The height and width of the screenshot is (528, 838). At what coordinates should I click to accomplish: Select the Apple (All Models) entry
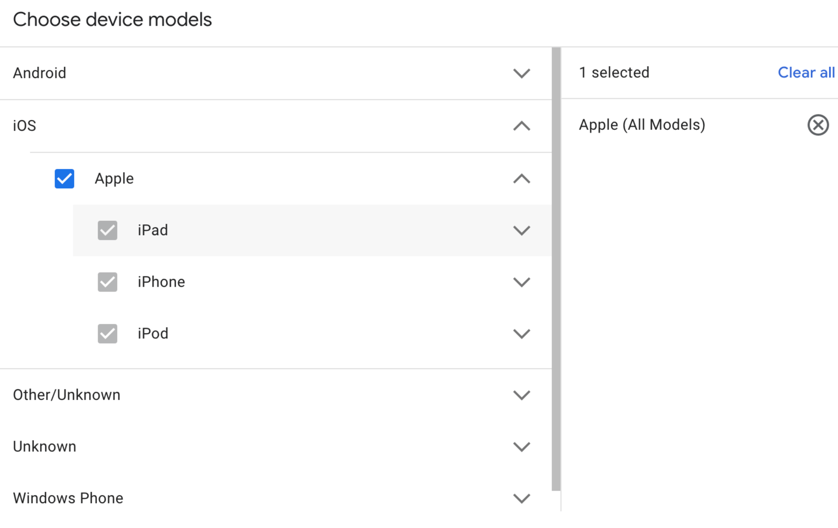coord(642,124)
